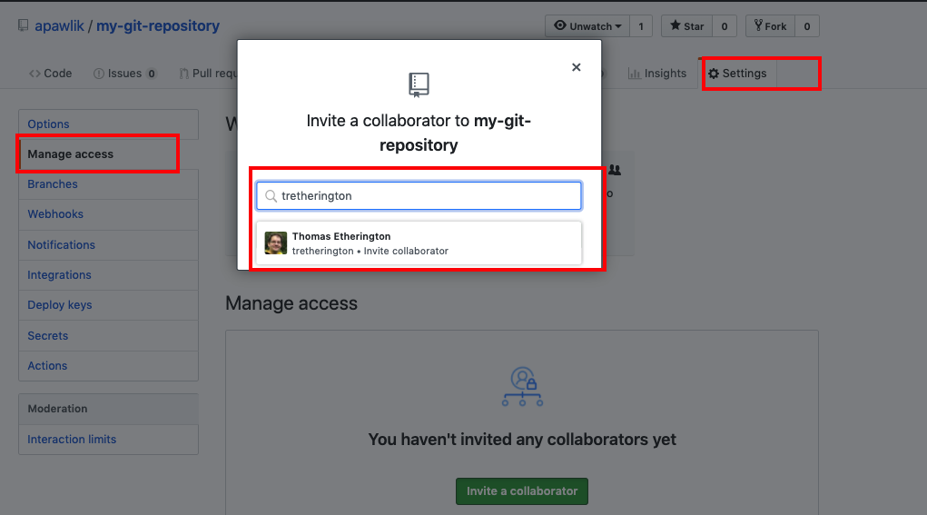The width and height of the screenshot is (927, 515).
Task: Open Branches settings
Action: [x=108, y=184]
